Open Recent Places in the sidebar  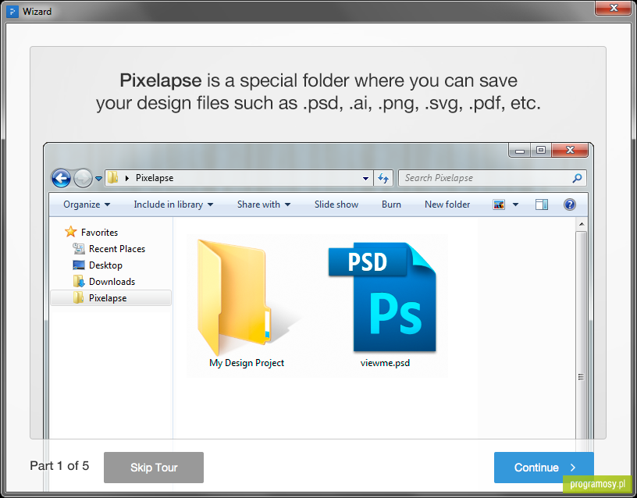pyautogui.click(x=117, y=248)
